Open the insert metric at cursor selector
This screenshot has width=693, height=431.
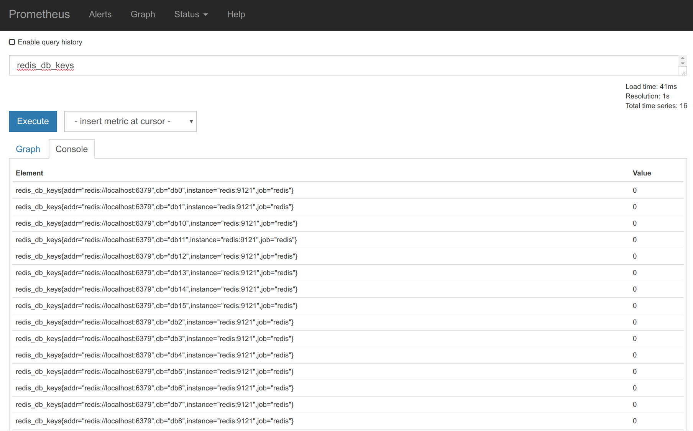pos(130,121)
